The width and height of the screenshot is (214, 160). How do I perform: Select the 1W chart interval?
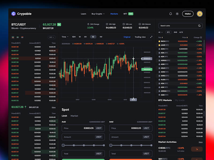pos(101,37)
